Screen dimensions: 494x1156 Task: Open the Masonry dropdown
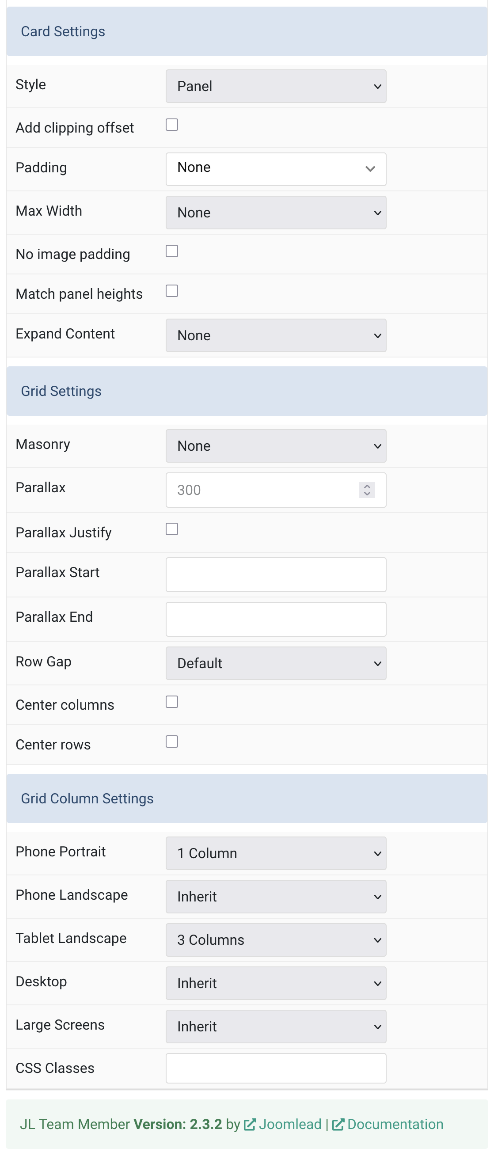(275, 446)
